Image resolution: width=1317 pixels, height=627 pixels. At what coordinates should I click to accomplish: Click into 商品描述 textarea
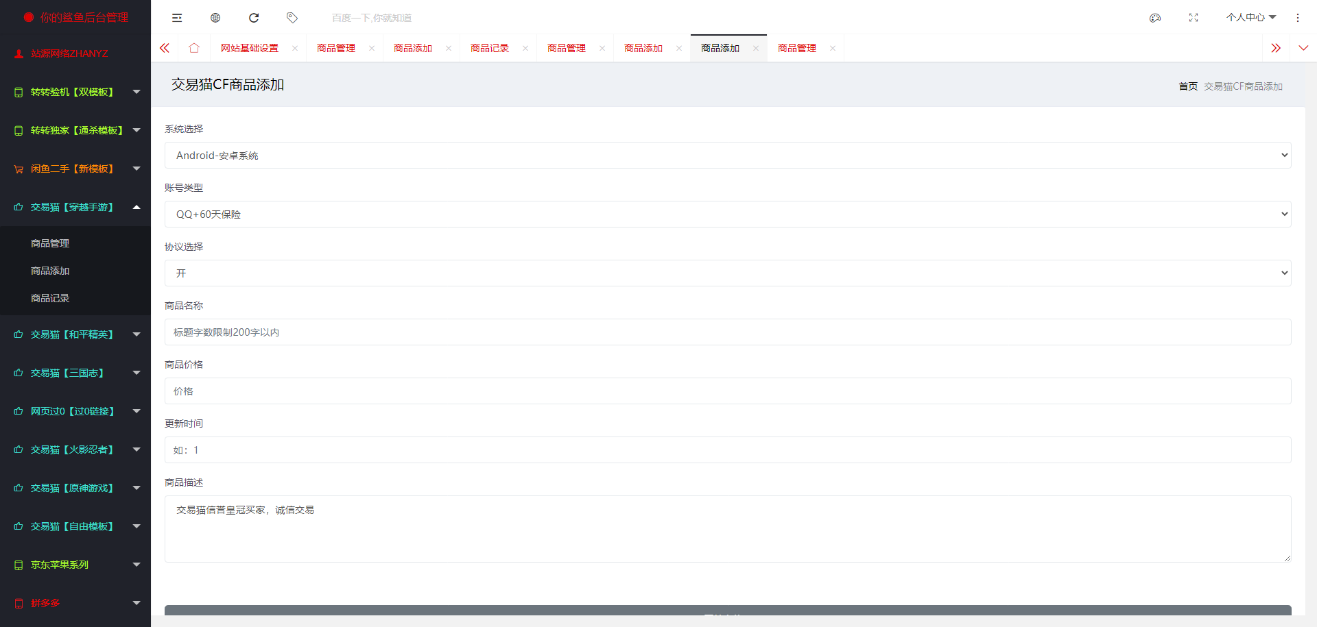(728, 529)
